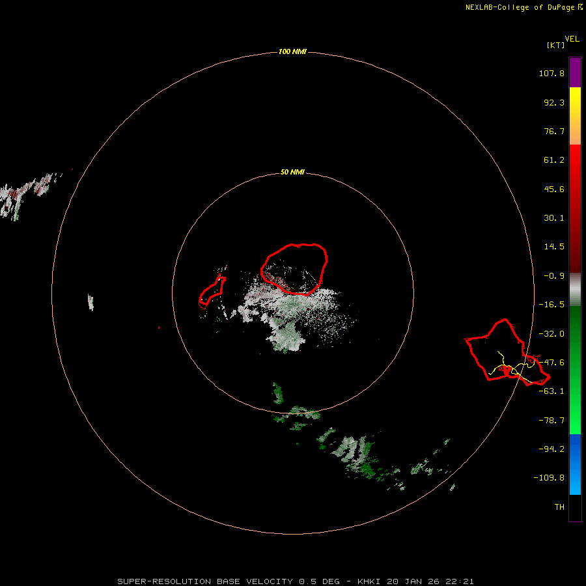Click the NEXLAB-College of DuPage credit text

click(523, 7)
